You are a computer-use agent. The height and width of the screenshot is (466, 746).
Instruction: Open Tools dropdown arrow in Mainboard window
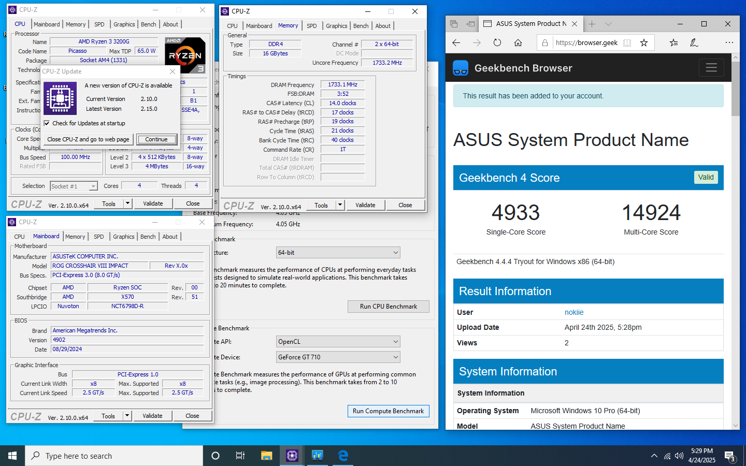pos(127,416)
